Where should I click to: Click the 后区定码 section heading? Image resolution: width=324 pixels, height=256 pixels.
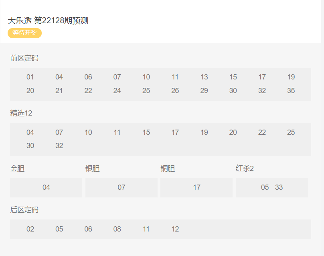click(x=24, y=210)
